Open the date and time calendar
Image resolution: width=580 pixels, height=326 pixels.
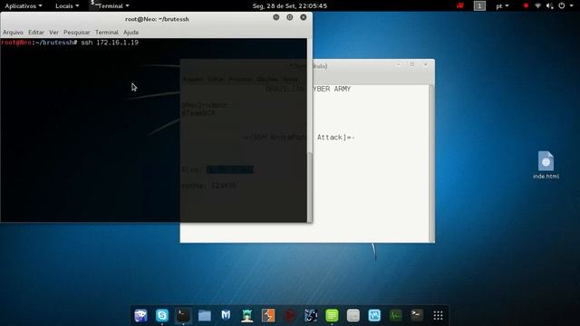290,6
